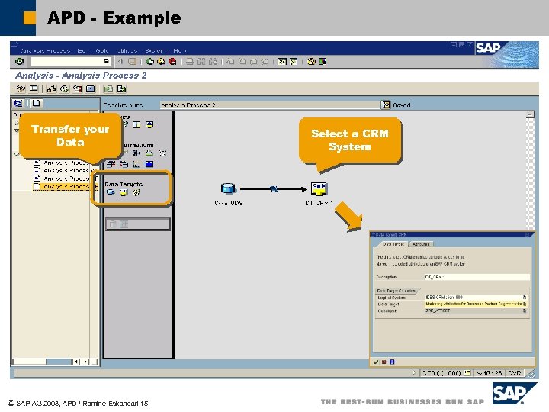
Task: Click the Create shortcut icon
Action: (x=294, y=62)
